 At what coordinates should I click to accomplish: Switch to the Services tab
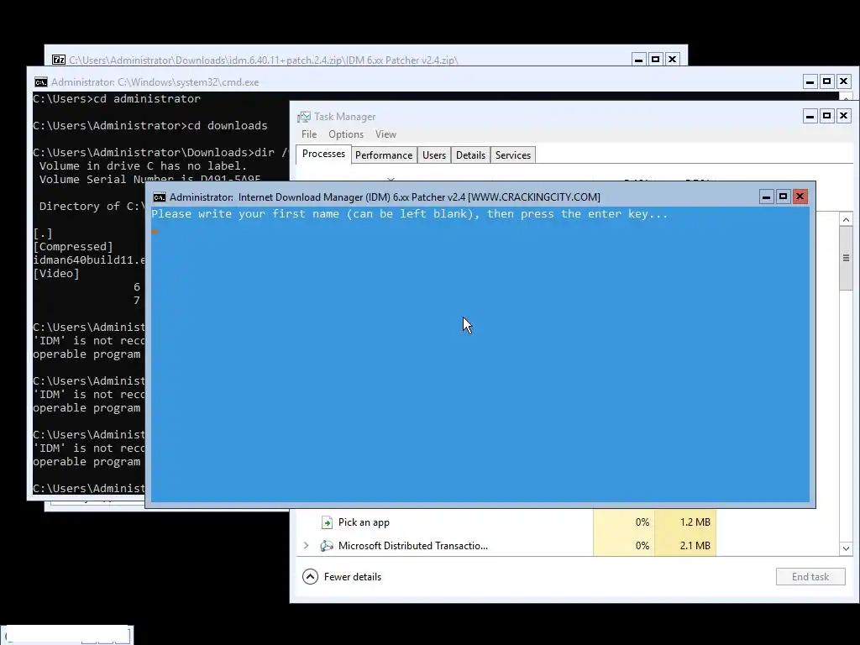pos(513,155)
